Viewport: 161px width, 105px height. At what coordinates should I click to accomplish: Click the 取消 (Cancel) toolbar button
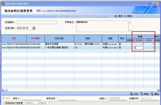tap(128, 16)
